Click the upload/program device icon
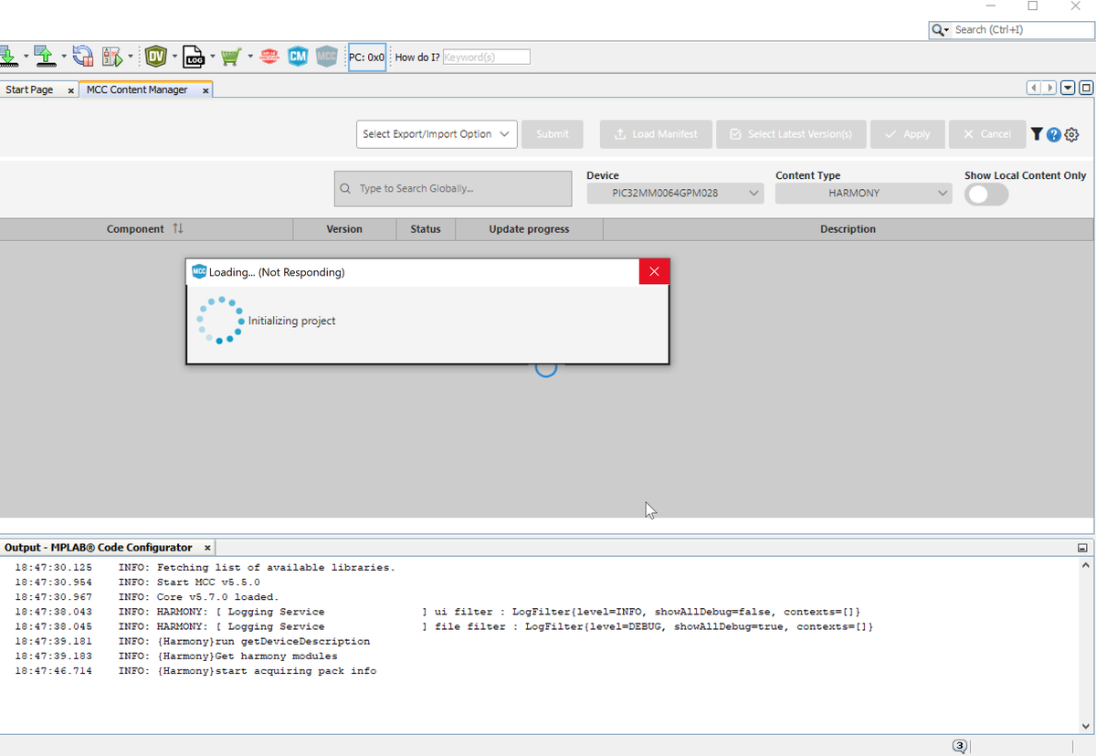The width and height of the screenshot is (1096, 756). 46,57
